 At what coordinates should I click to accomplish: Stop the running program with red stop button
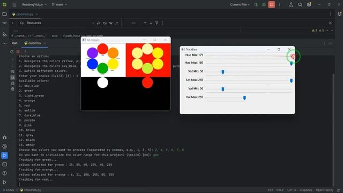[x=272, y=4]
